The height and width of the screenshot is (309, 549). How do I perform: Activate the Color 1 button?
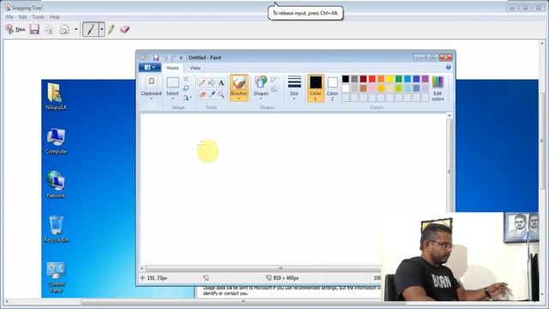[316, 88]
